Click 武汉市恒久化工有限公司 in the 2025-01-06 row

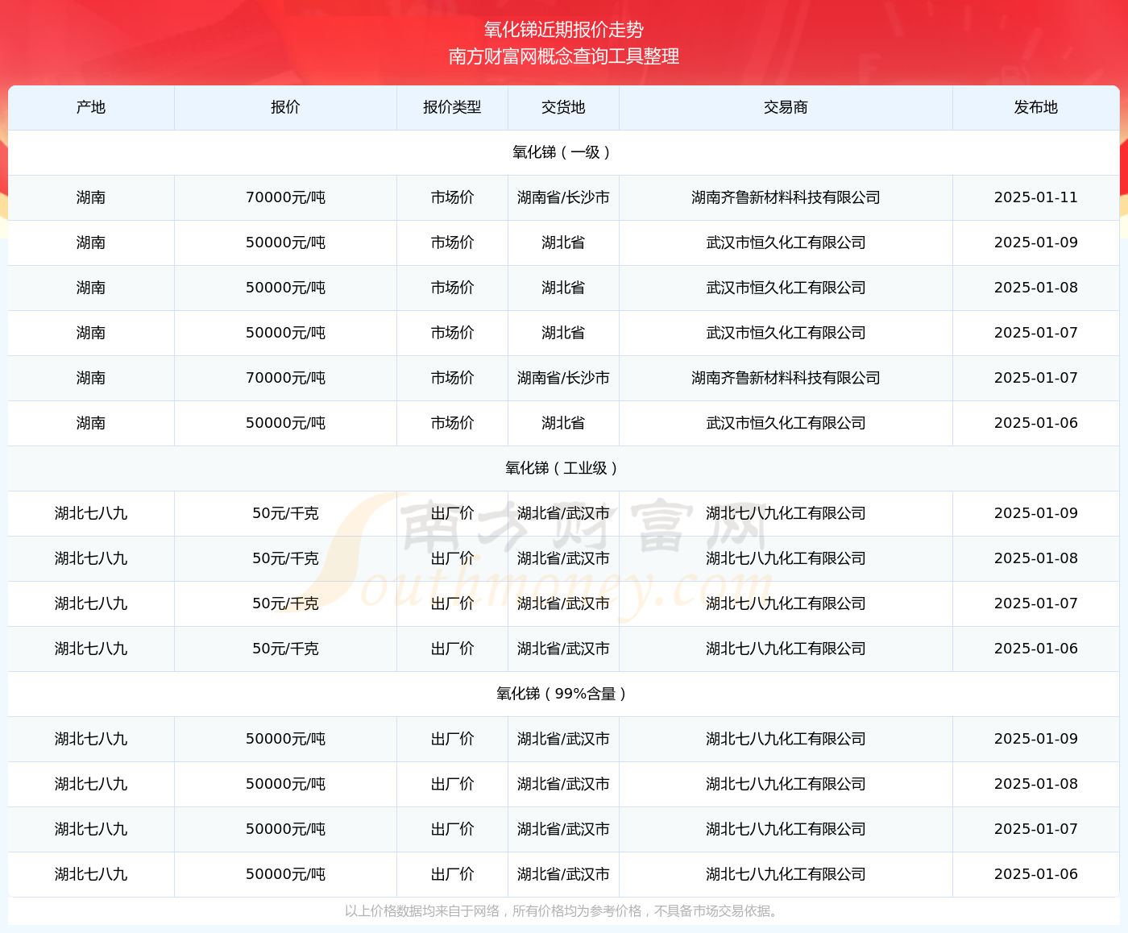[x=786, y=423]
